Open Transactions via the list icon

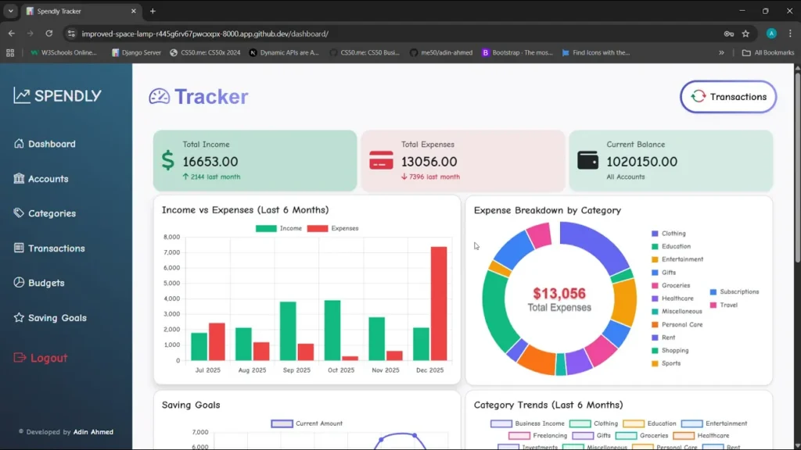(19, 248)
